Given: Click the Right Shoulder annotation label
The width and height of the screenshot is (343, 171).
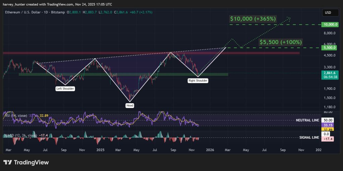Looking at the screenshot, I should [x=198, y=81].
